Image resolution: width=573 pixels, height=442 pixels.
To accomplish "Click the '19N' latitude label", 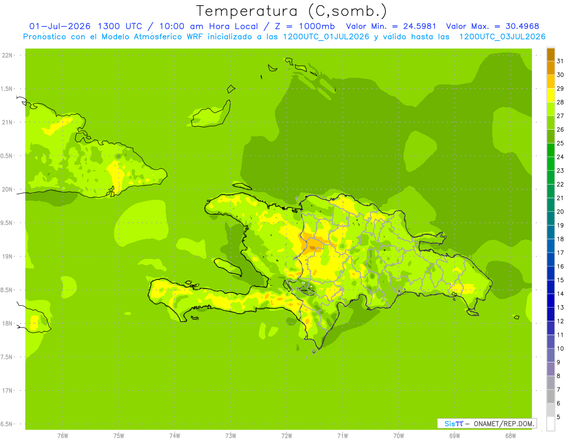I will (7, 257).
